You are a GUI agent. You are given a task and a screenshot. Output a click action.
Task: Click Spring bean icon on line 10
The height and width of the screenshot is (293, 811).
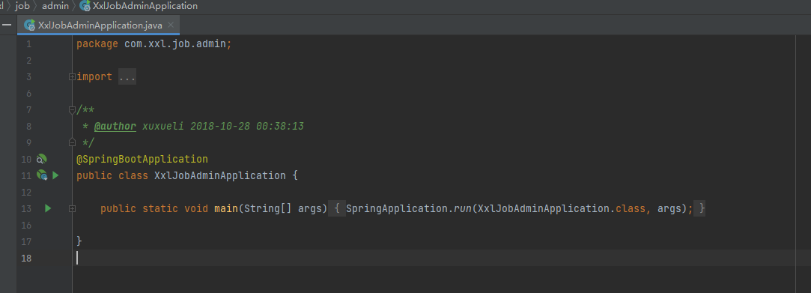(x=42, y=160)
